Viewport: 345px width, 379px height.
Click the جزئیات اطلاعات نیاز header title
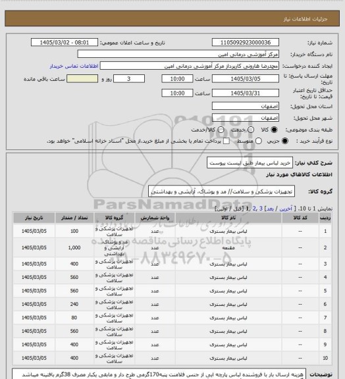pyautogui.click(x=305, y=19)
